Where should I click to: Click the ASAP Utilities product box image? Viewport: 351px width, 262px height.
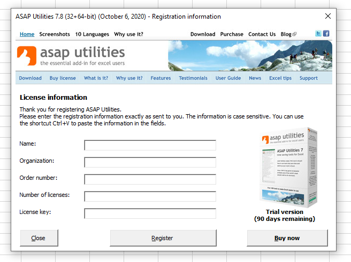pyautogui.click(x=288, y=168)
